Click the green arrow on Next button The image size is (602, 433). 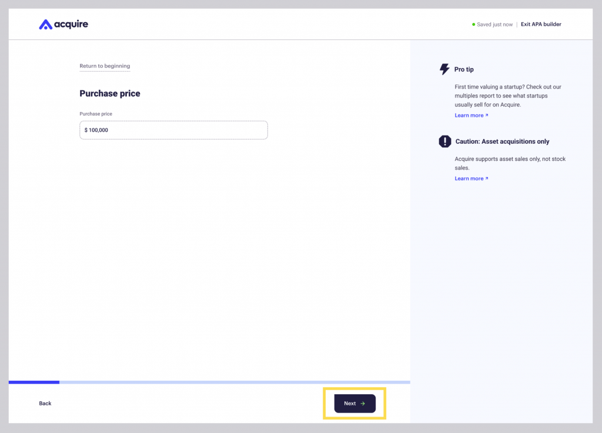coord(363,404)
